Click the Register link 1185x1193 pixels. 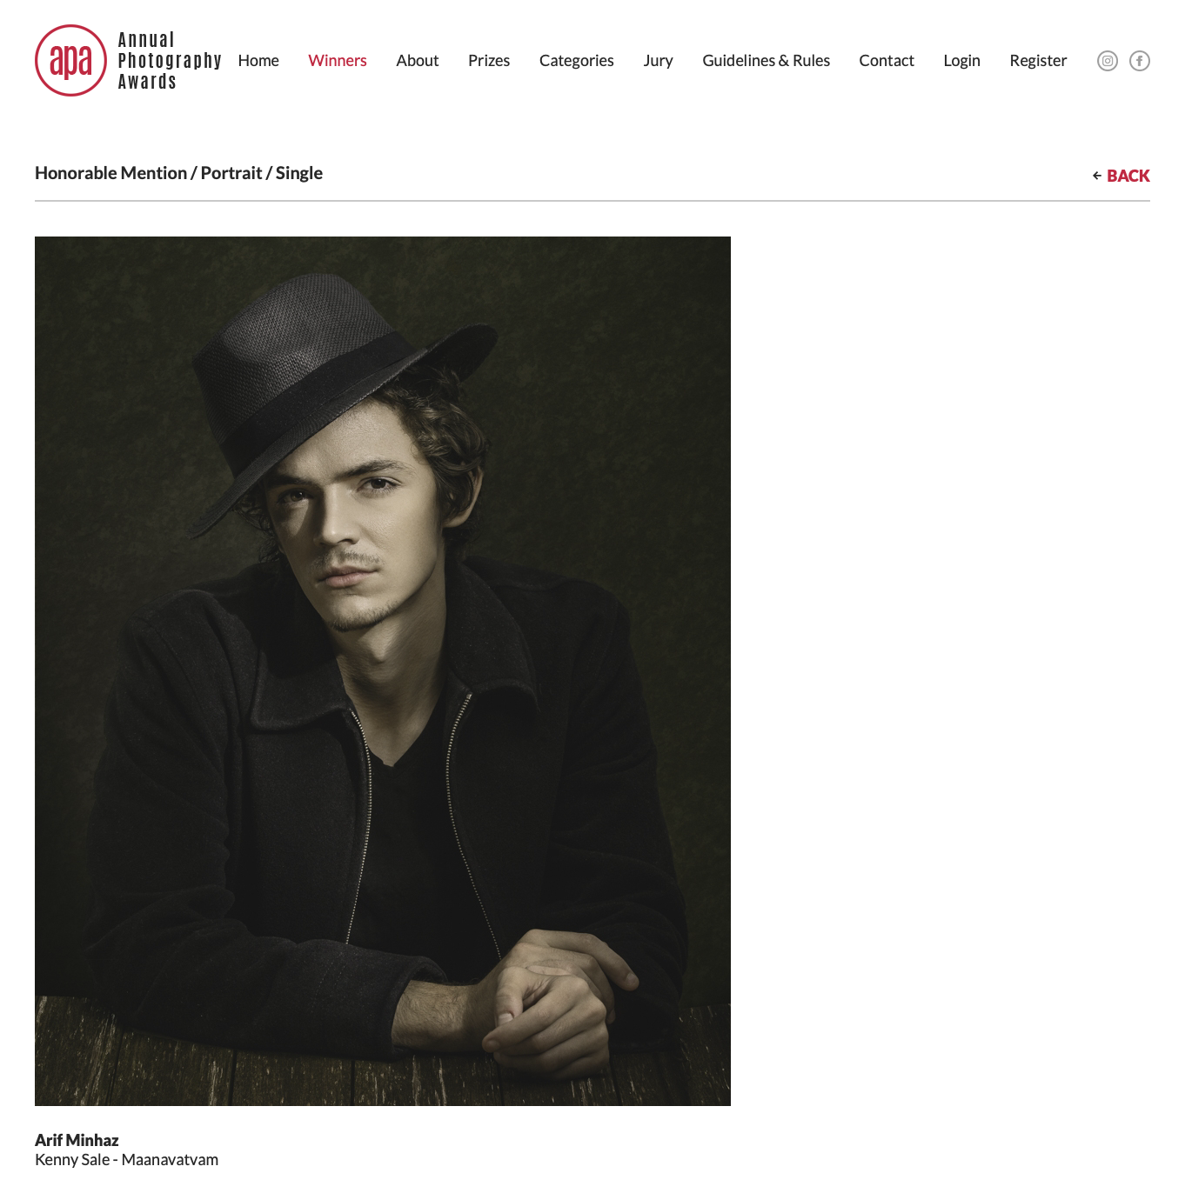pyautogui.click(x=1038, y=60)
